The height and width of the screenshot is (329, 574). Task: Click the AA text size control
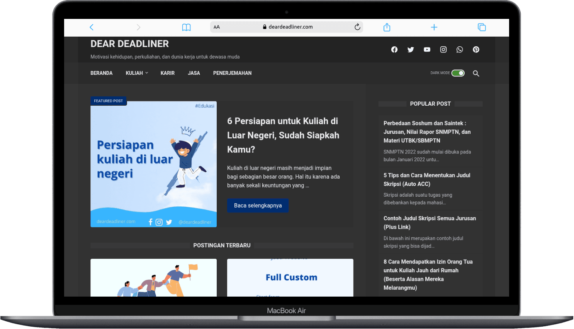217,27
